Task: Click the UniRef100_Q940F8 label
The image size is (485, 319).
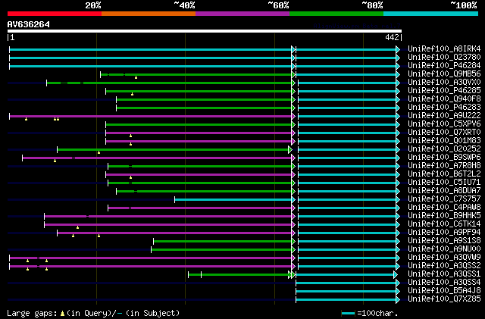Action: 444,99
